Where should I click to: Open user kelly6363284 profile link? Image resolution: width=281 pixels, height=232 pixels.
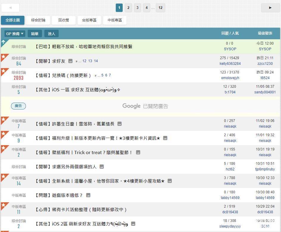(x=230, y=64)
